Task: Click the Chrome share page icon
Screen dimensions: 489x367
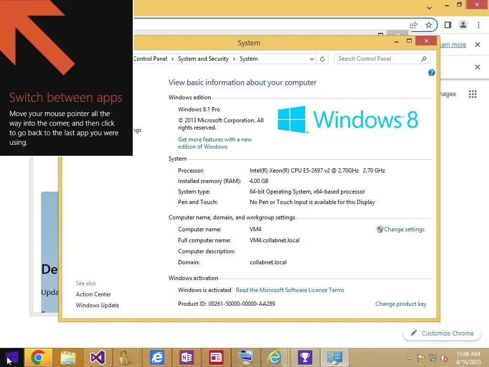Action: click(414, 25)
